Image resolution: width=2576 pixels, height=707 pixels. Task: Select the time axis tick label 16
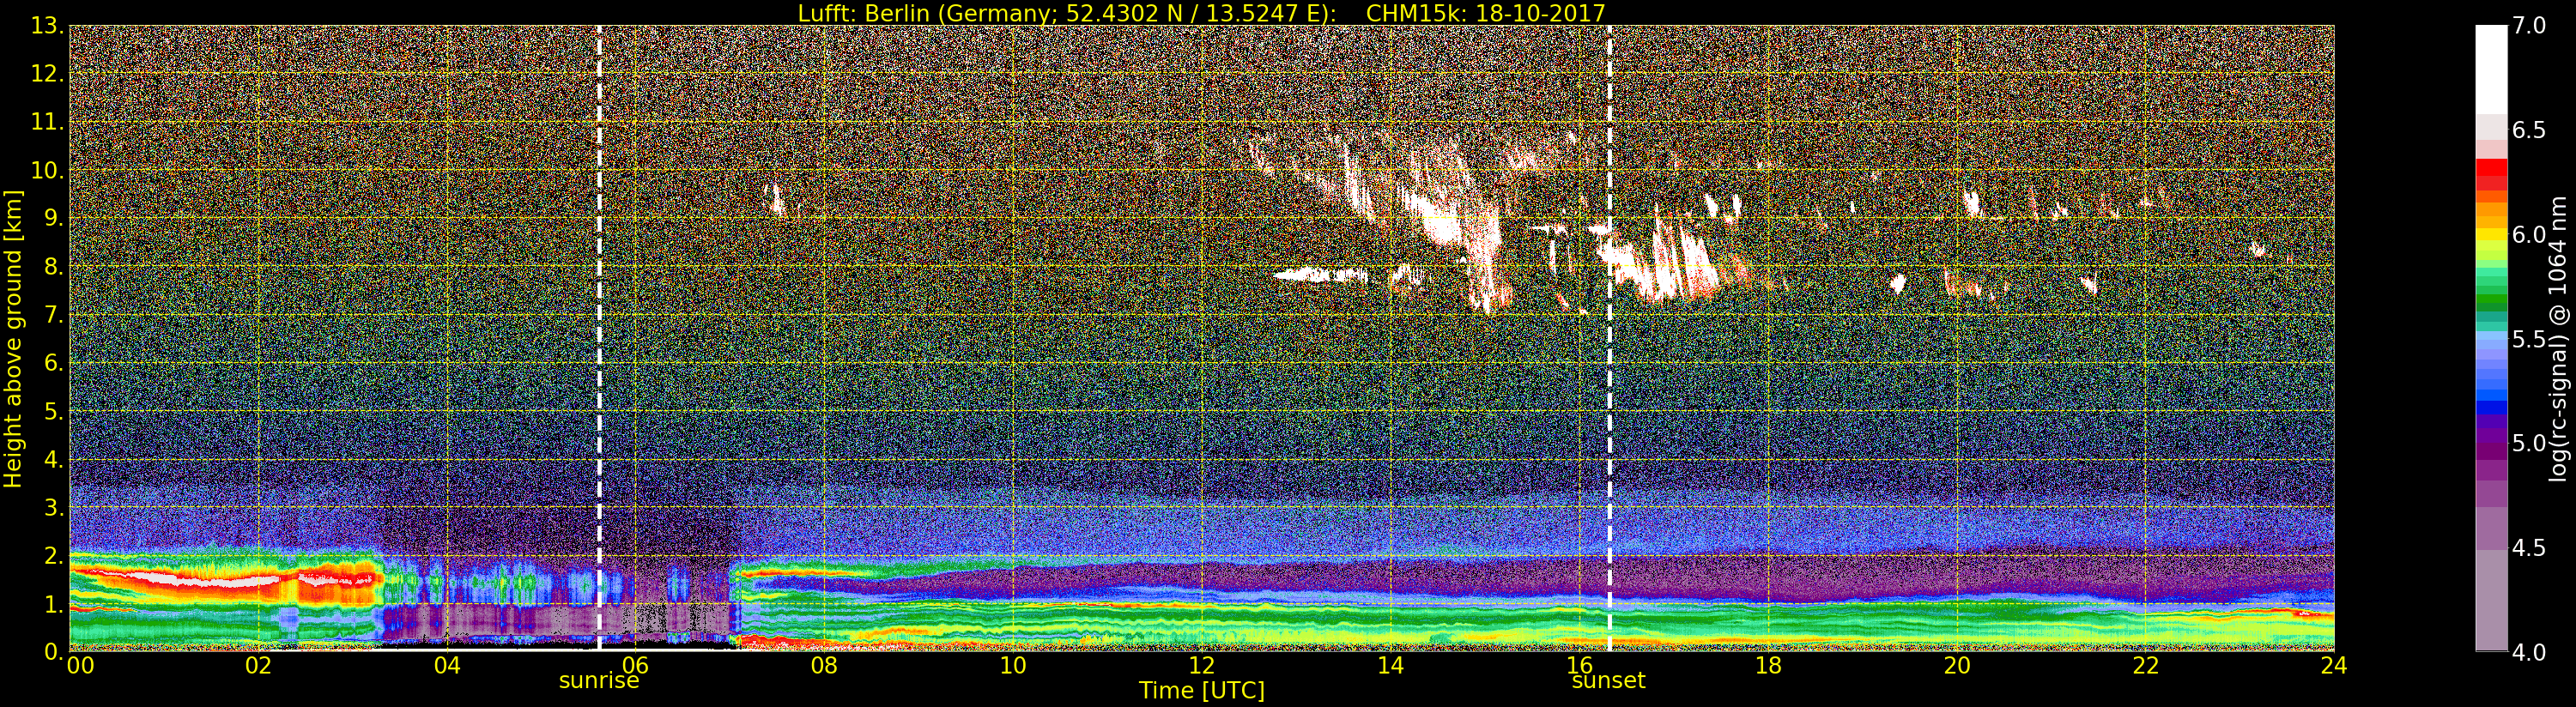point(1579,666)
